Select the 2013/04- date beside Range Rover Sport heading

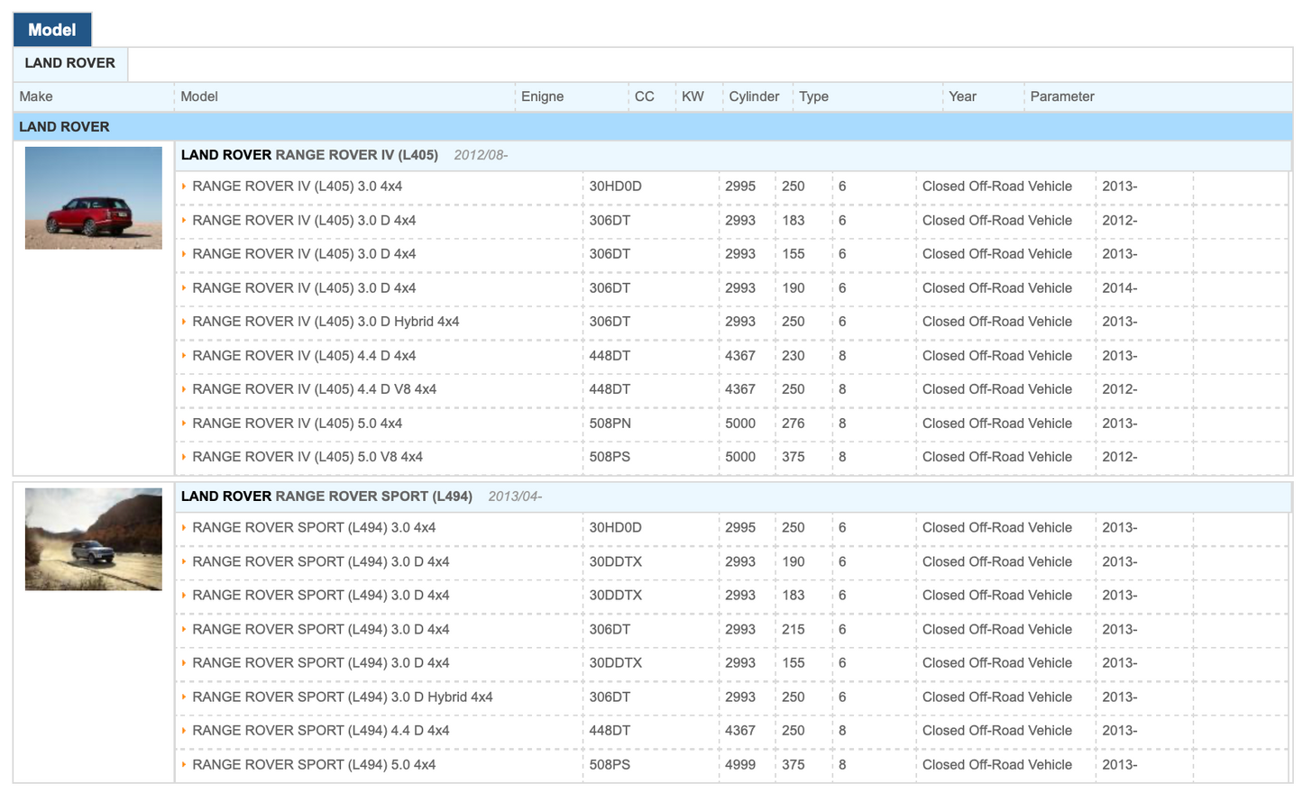click(x=515, y=497)
